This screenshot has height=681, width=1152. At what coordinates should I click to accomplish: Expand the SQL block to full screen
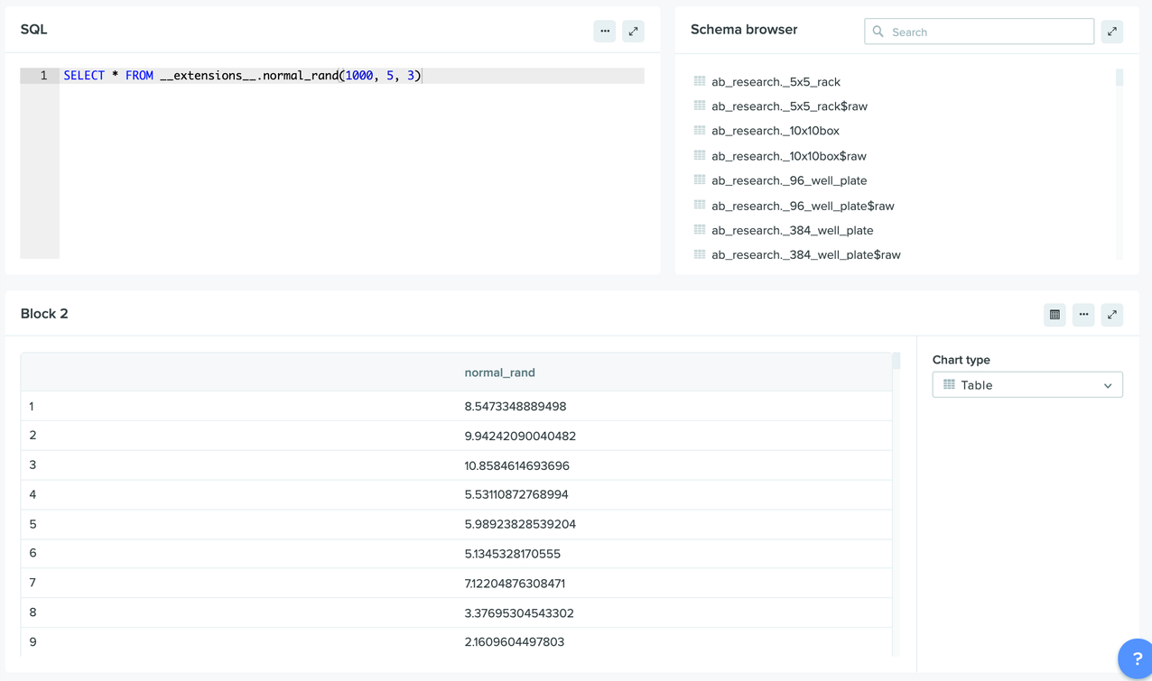[634, 31]
